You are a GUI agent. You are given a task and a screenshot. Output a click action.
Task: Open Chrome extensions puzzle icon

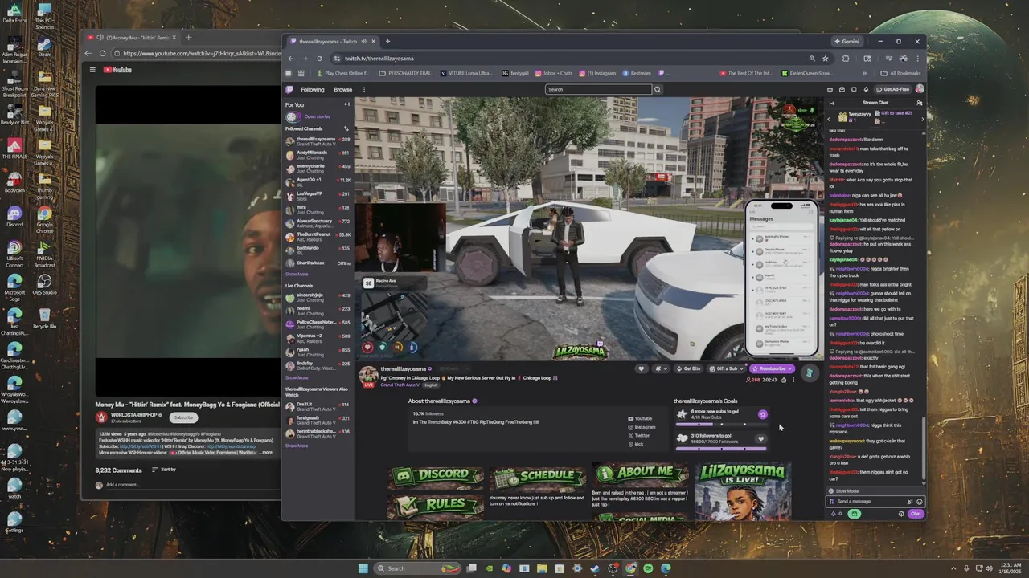(846, 59)
